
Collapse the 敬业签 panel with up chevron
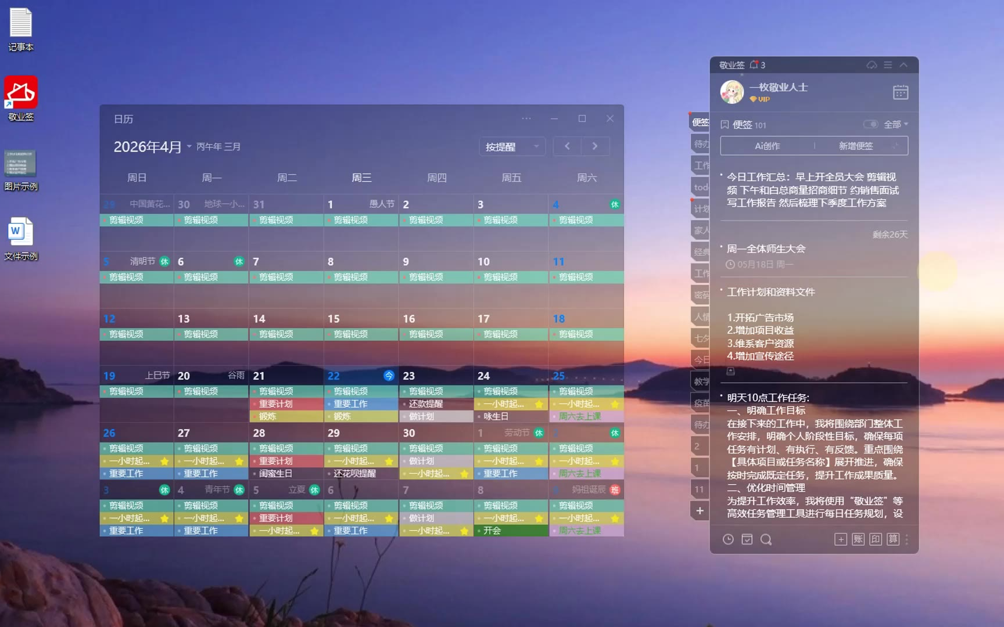903,65
